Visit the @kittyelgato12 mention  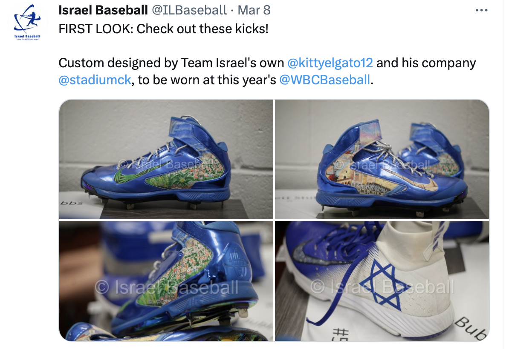tap(330, 63)
